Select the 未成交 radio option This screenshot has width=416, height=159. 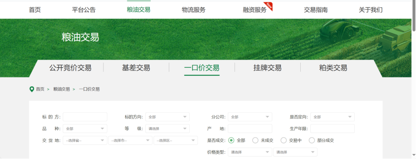tap(255, 140)
